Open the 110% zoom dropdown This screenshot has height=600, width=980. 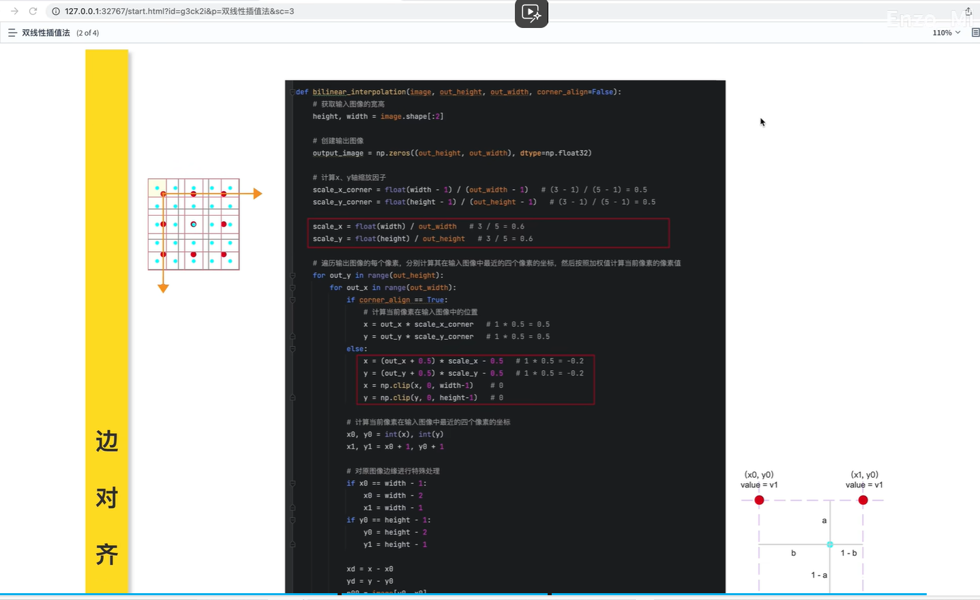pos(947,33)
